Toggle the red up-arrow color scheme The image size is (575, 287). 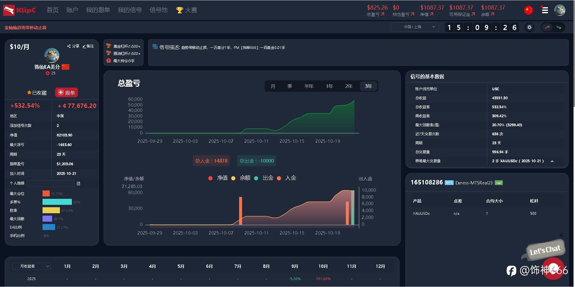pyautogui.click(x=547, y=27)
